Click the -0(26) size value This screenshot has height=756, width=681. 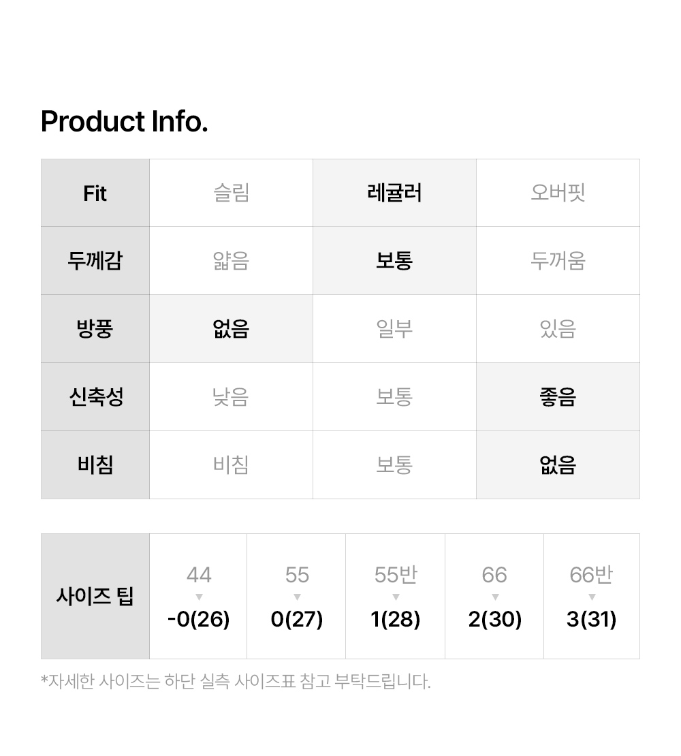[199, 620]
